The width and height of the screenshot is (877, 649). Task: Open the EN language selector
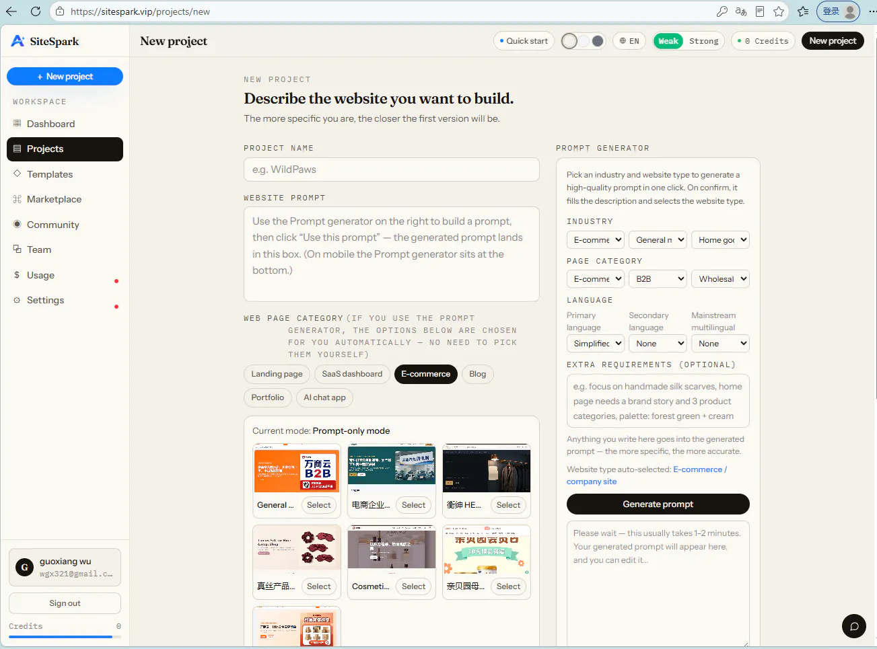tap(629, 41)
